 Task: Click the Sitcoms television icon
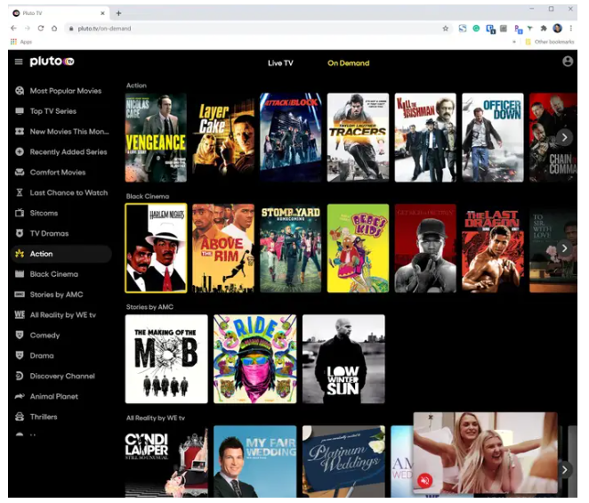20,213
